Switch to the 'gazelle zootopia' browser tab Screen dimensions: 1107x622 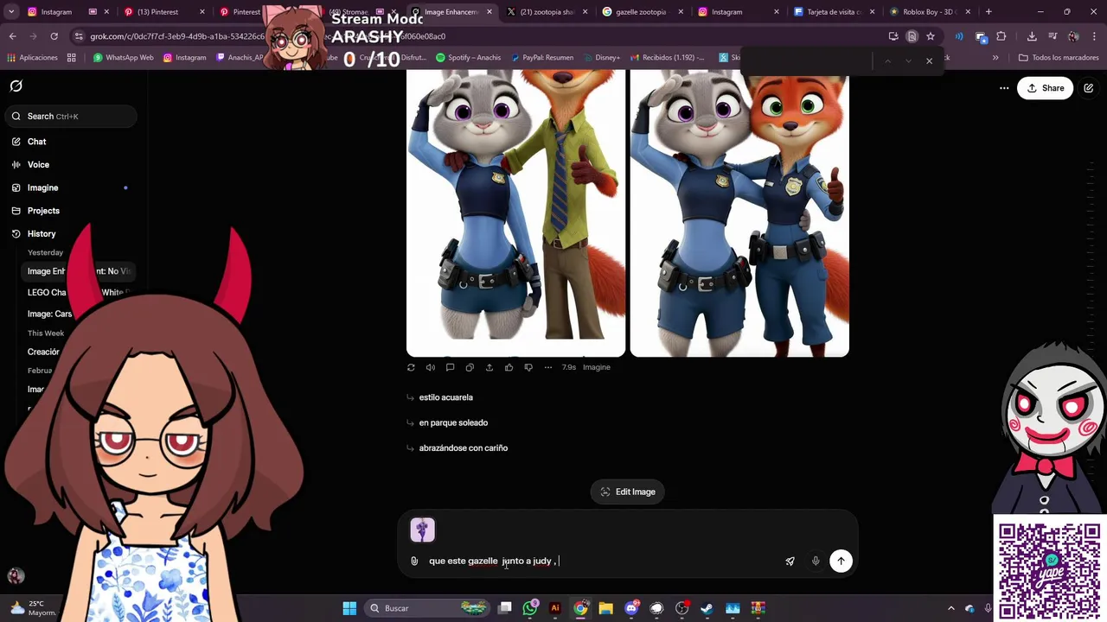(641, 12)
